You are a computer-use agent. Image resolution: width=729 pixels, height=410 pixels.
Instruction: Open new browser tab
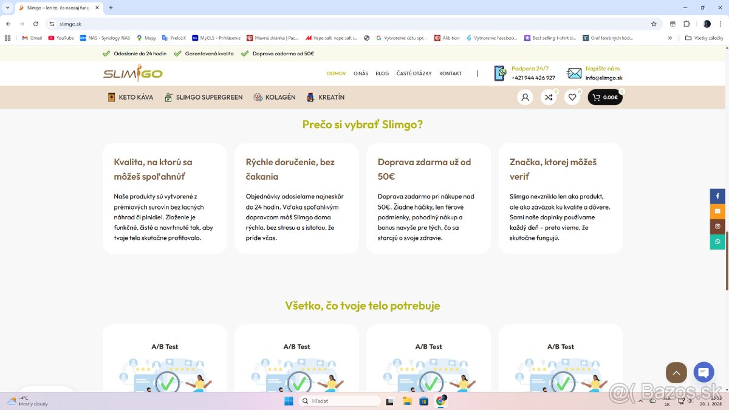pos(111,8)
